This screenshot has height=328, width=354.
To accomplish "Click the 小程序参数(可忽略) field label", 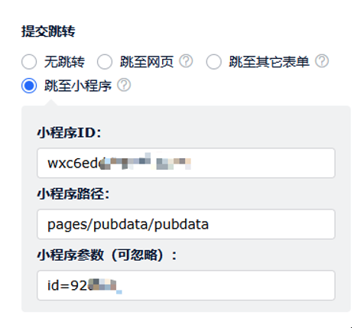I will [x=107, y=255].
